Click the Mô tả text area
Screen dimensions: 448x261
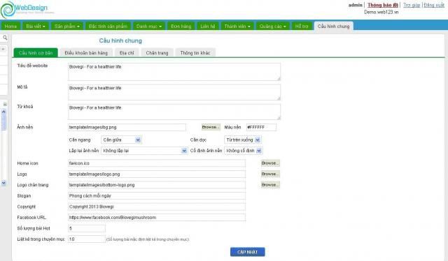click(x=174, y=92)
